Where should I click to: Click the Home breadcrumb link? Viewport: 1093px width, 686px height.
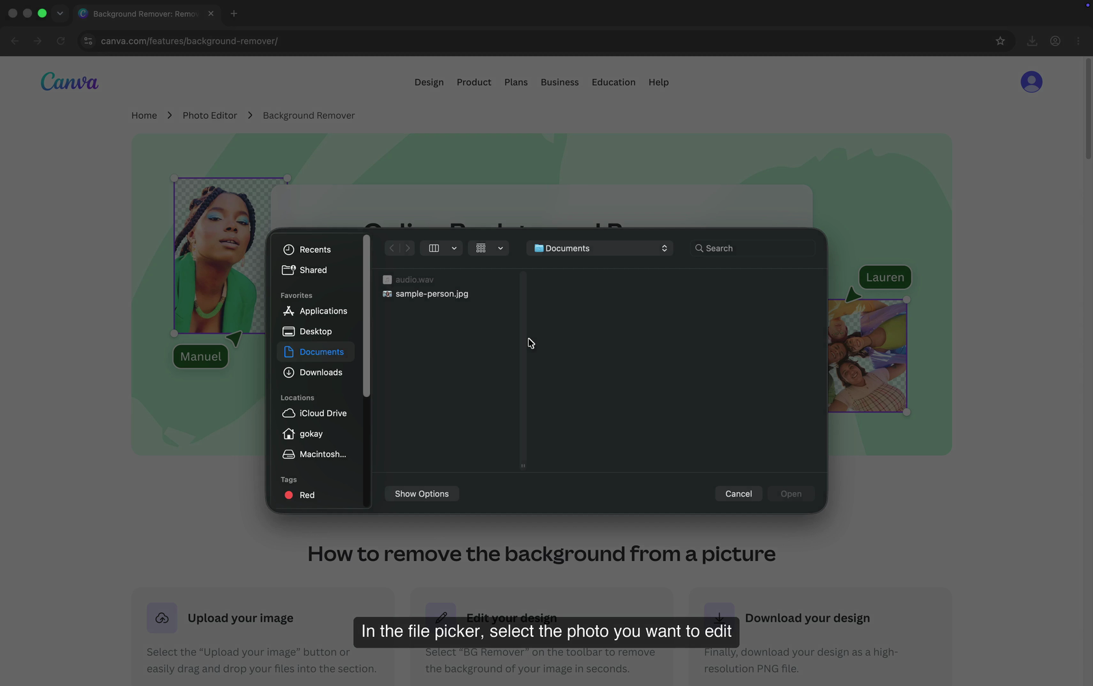click(144, 115)
